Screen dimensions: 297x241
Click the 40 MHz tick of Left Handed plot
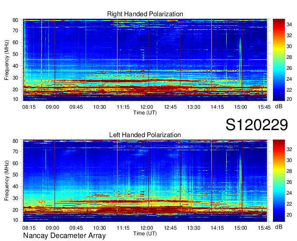point(15,187)
